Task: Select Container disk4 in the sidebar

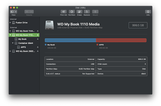Action: pos(24,43)
